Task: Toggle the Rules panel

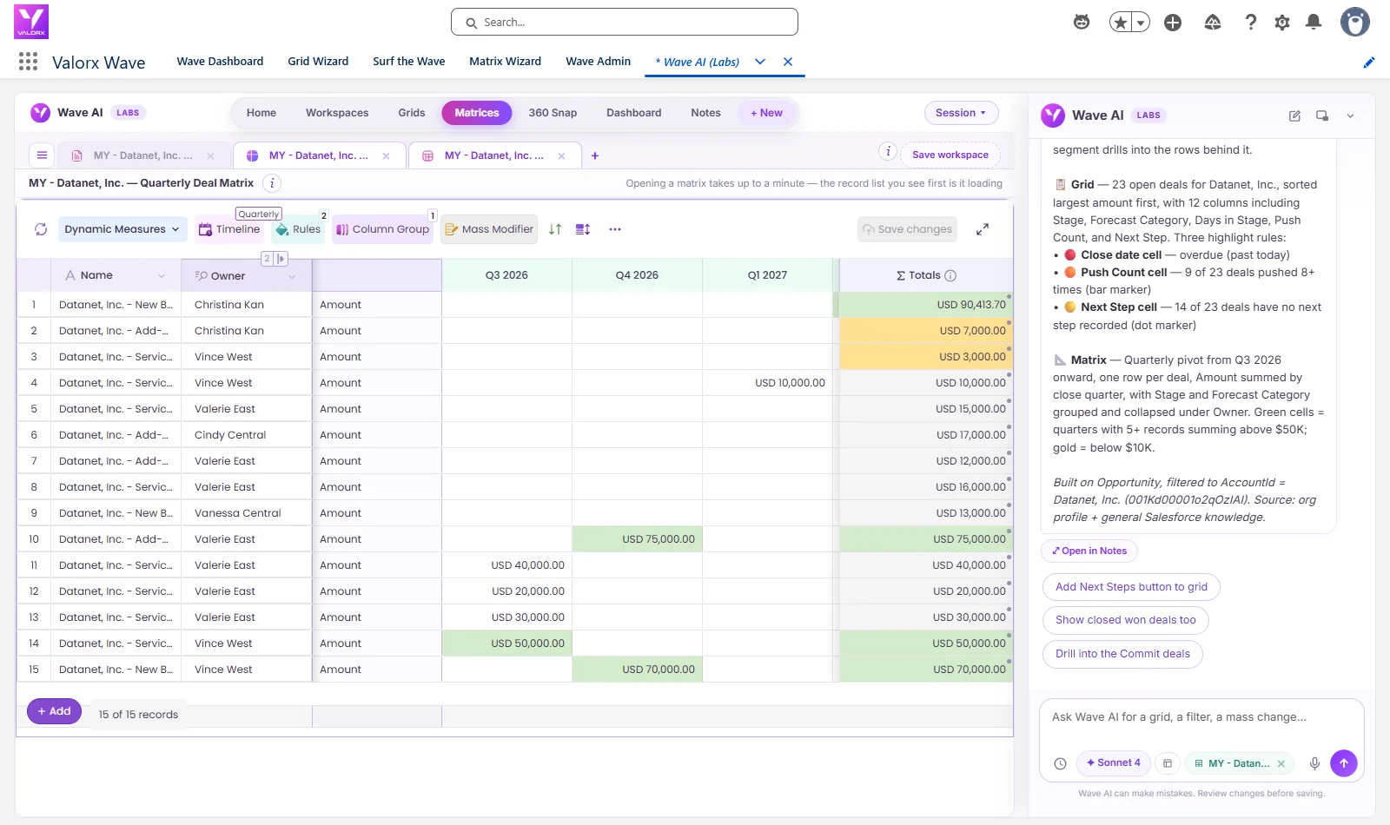Action: click(298, 229)
